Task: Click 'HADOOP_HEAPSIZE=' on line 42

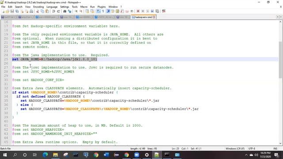Action: point(47,129)
